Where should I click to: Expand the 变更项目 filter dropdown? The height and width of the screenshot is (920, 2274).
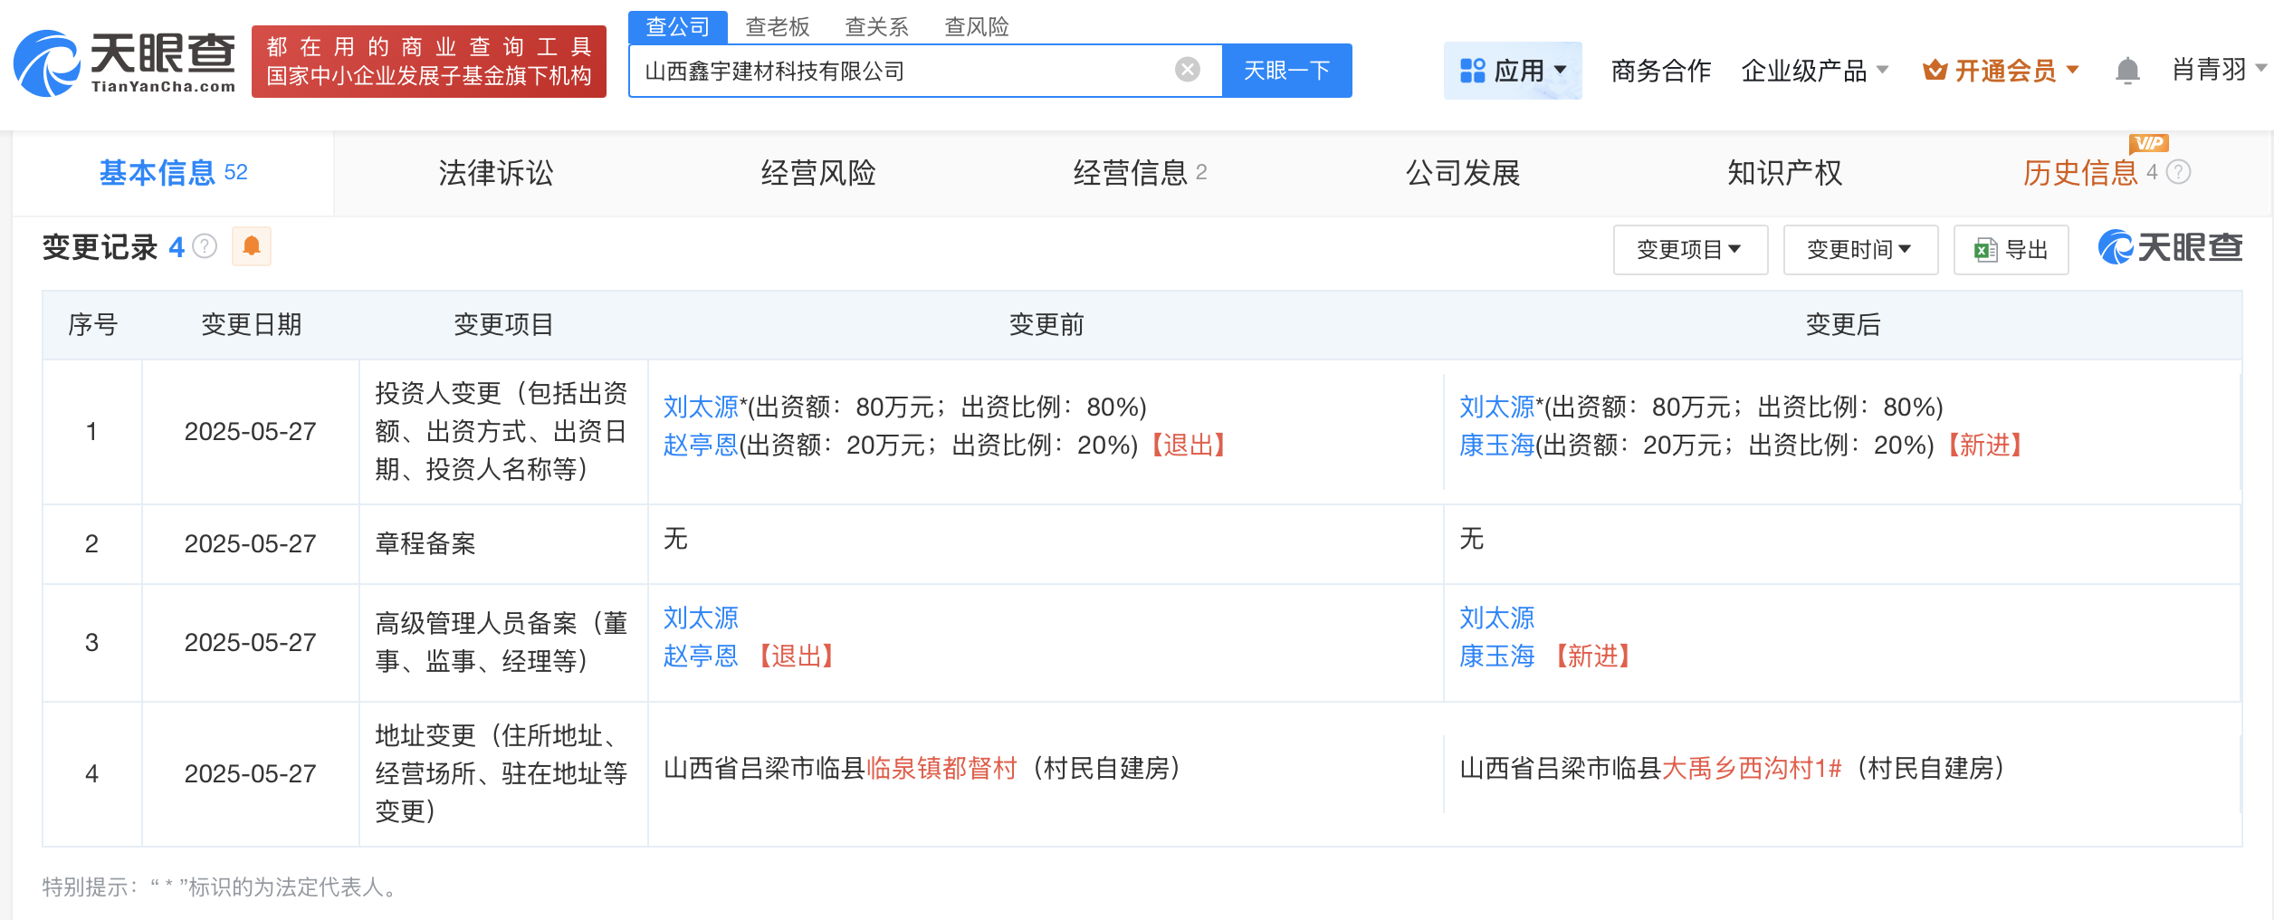[x=1689, y=250]
